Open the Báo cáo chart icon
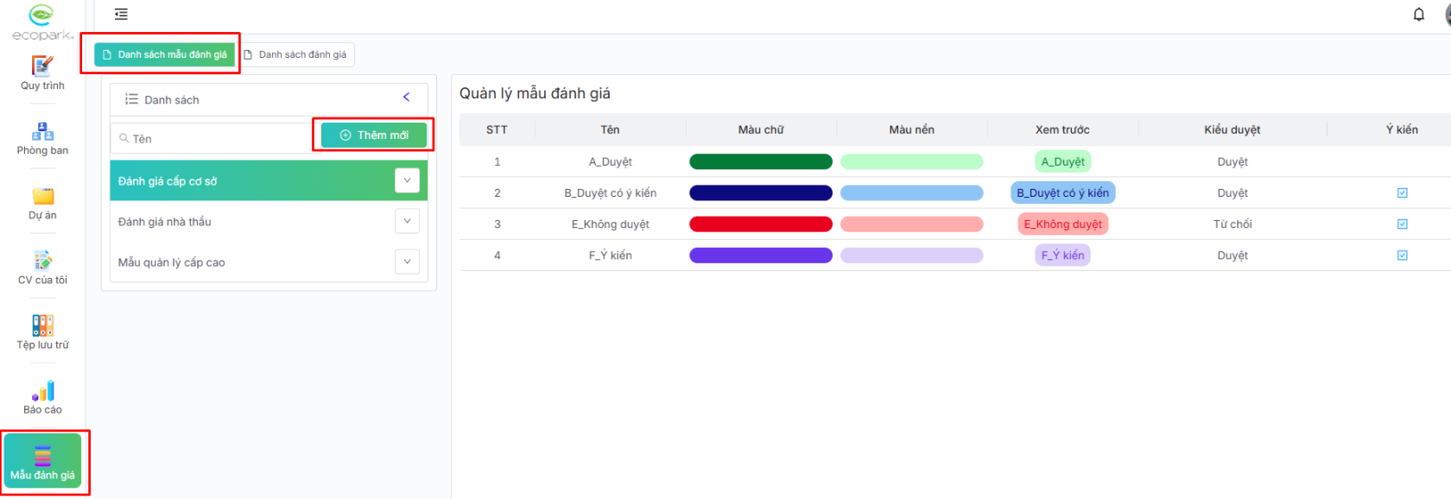1451x499 pixels. point(42,392)
